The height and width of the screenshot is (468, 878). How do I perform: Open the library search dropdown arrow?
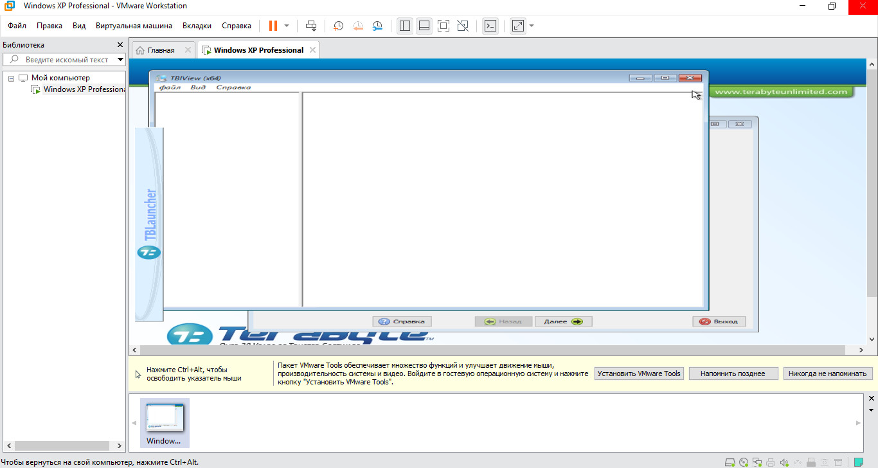pyautogui.click(x=120, y=59)
